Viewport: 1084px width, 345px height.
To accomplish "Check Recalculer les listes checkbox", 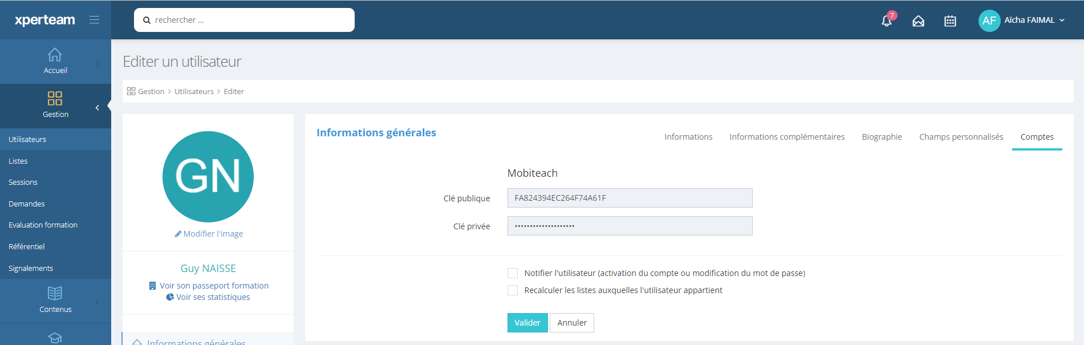I will point(513,290).
